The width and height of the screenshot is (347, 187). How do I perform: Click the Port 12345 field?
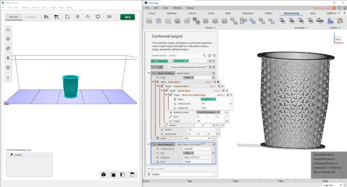point(197,162)
